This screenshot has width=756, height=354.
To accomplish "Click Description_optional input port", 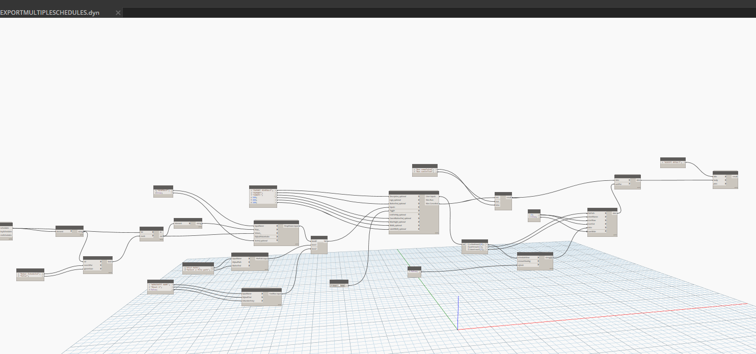I will (x=404, y=196).
